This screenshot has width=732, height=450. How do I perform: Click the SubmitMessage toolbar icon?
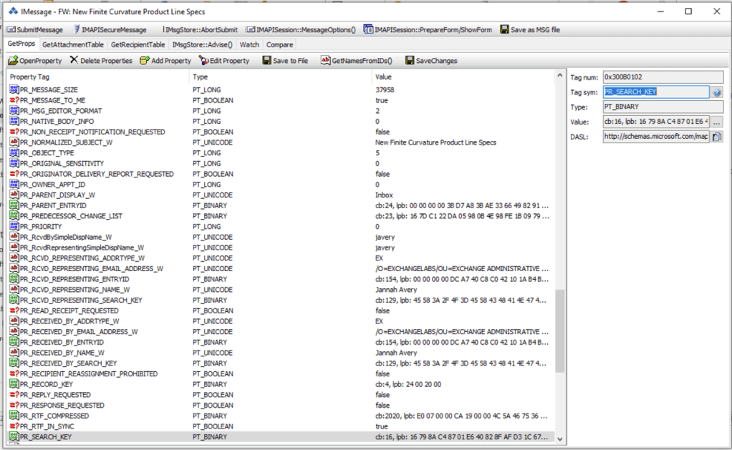point(11,30)
